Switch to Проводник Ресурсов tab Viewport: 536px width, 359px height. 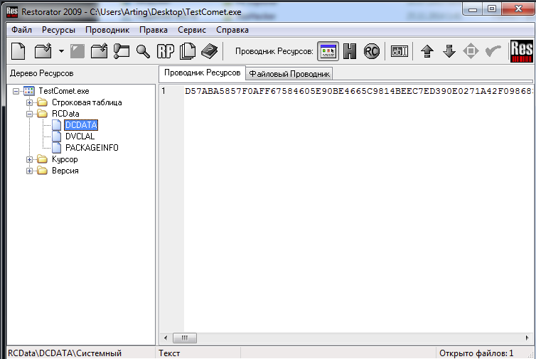pos(203,73)
